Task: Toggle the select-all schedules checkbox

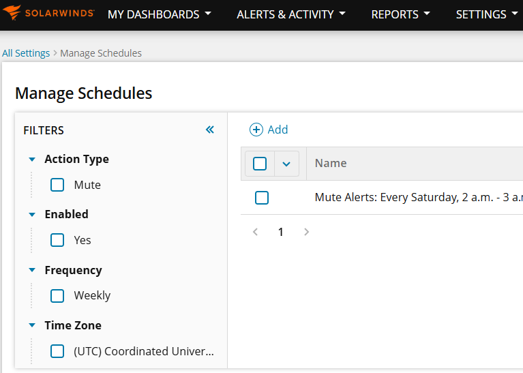Action: coord(260,164)
